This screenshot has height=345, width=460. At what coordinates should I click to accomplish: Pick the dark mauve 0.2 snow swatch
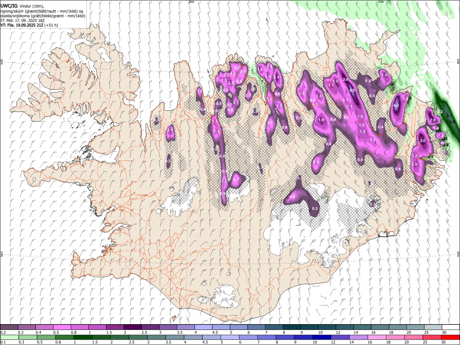[x=9, y=327]
